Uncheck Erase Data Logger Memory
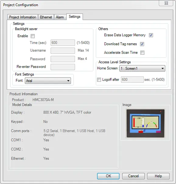 (x=151, y=35)
